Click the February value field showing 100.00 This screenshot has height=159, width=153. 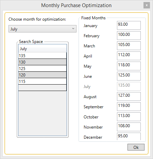(x=129, y=36)
